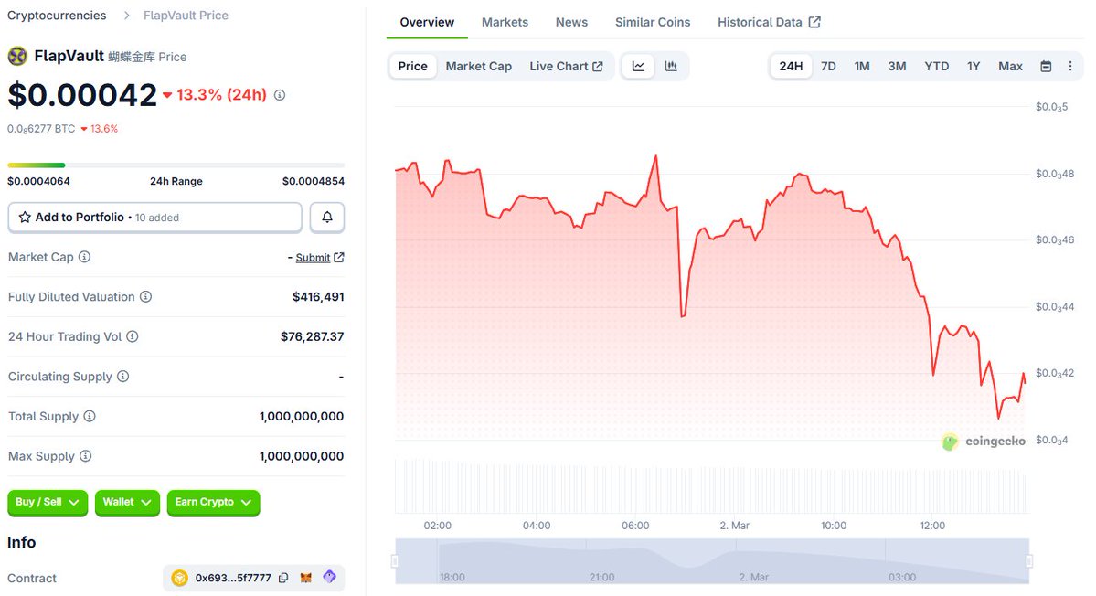Open the Overview tab
Screen dimensions: 1096x596
point(427,22)
